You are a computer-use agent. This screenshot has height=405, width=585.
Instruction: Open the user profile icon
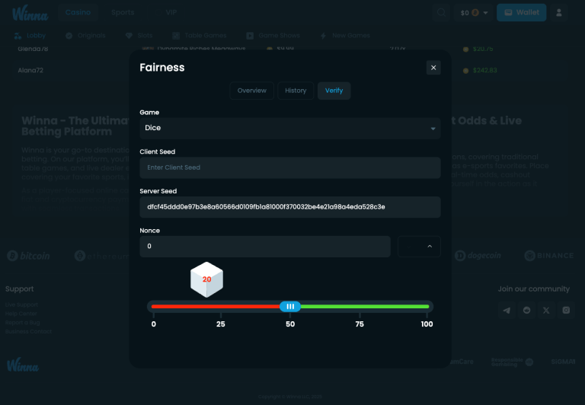[x=559, y=13]
